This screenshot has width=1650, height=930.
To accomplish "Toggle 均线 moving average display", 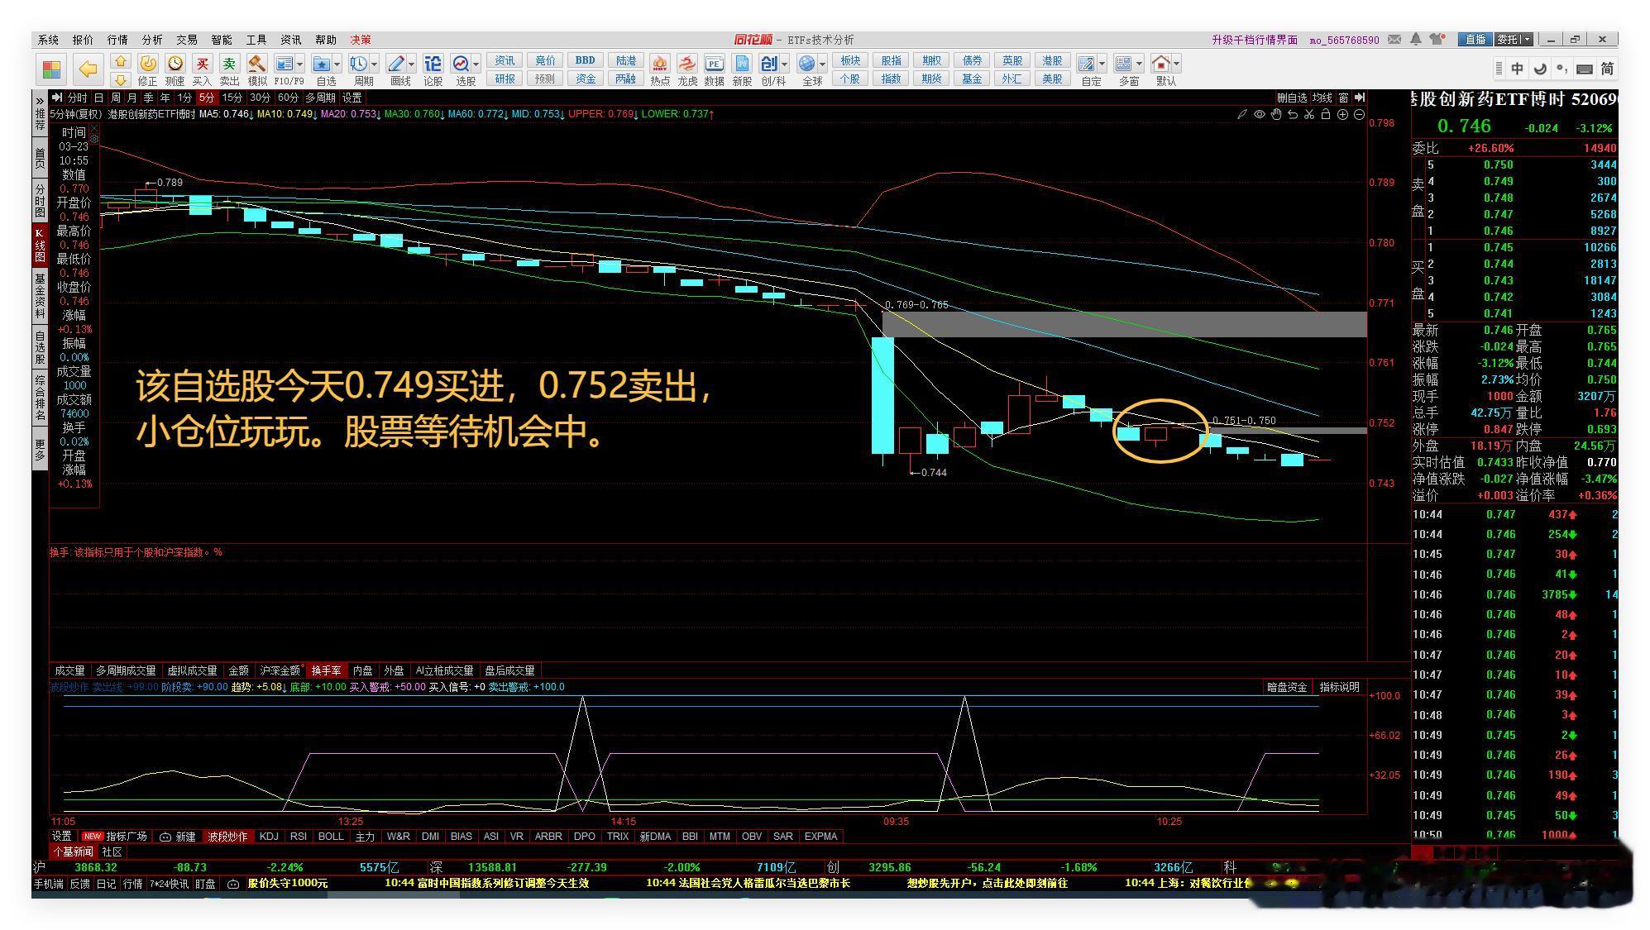I will 1322,98.
